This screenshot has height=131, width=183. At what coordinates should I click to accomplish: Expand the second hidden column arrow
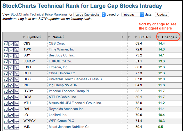[129, 37]
